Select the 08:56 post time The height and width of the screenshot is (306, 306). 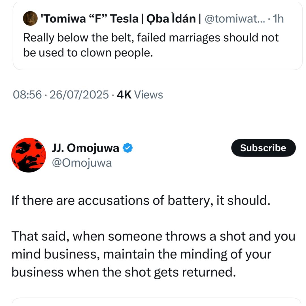click(27, 95)
